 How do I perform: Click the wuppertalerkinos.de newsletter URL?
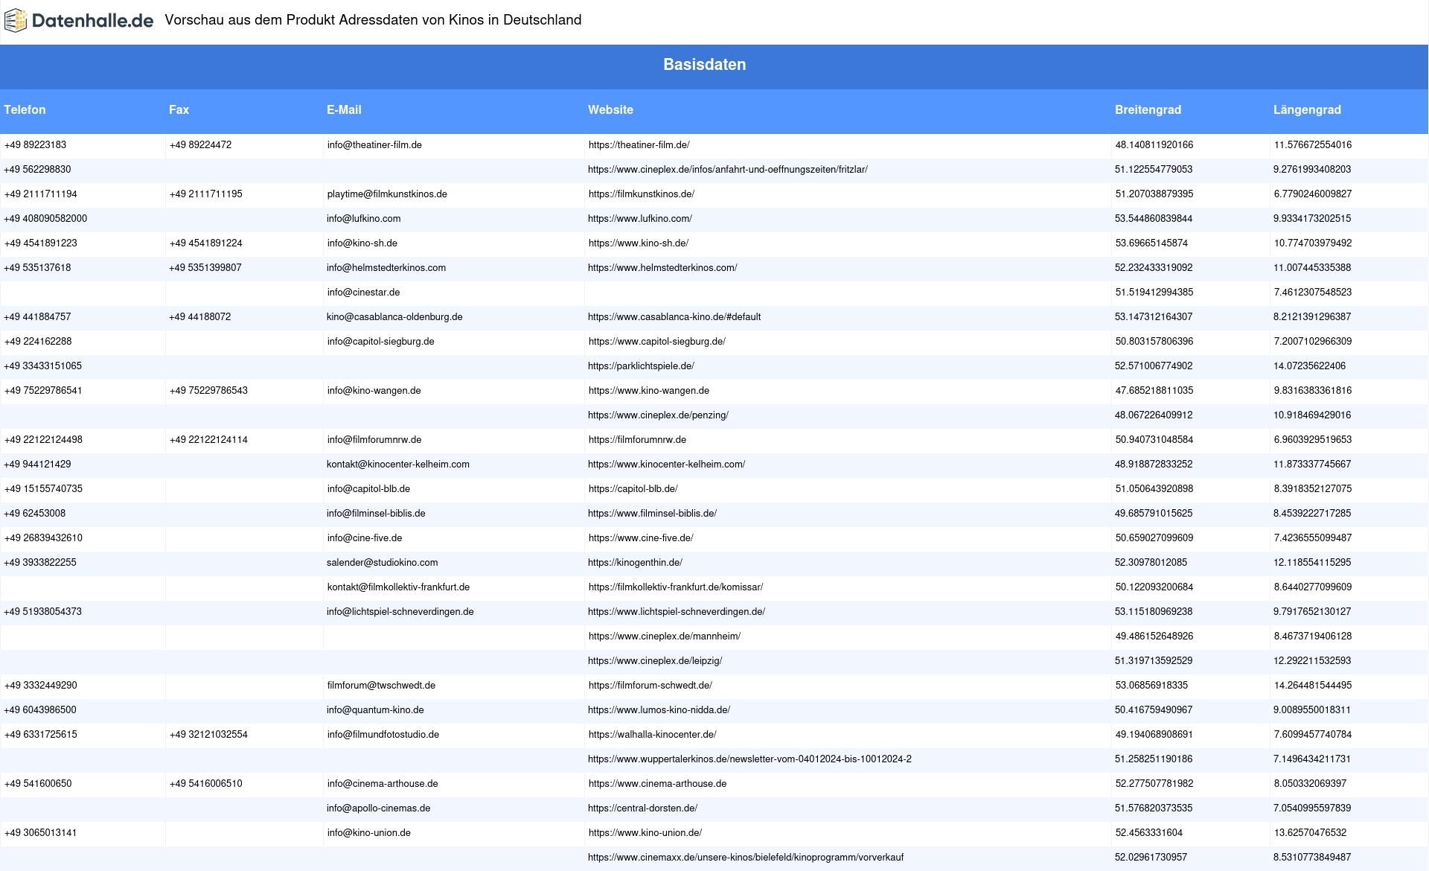tap(749, 759)
